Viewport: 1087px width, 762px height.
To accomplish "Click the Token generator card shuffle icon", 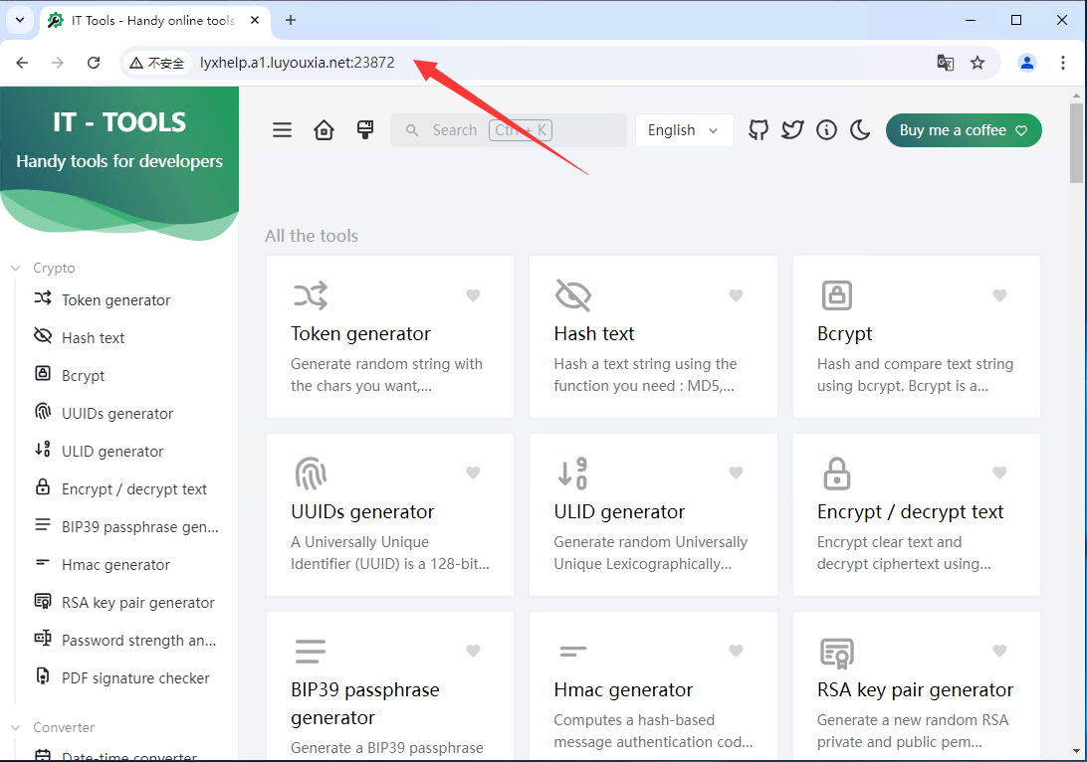I will point(310,295).
